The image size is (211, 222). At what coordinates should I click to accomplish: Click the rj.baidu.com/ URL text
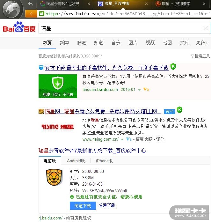[x=51, y=218]
